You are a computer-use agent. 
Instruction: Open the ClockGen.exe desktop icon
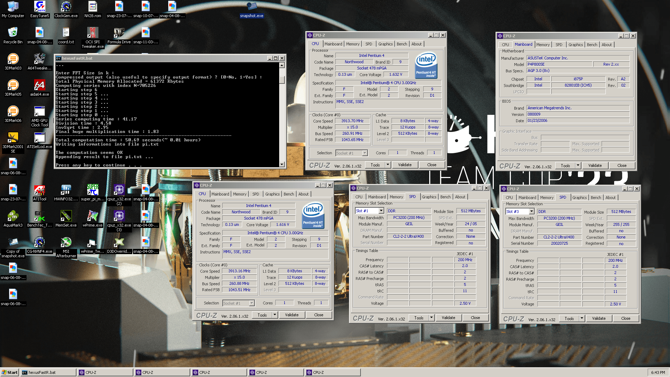(66, 9)
